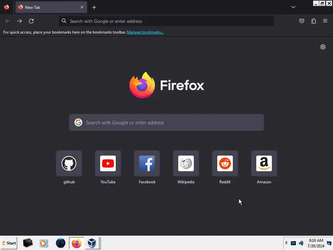The height and width of the screenshot is (250, 333).
Task: Click the page search box
Action: coord(166,122)
